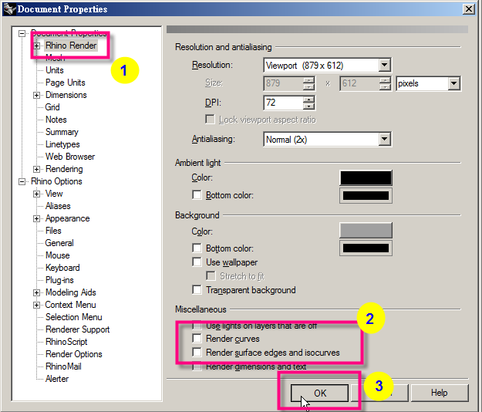Toggle Ambient light Bottom color checkbox
The height and width of the screenshot is (412, 482).
(x=197, y=195)
